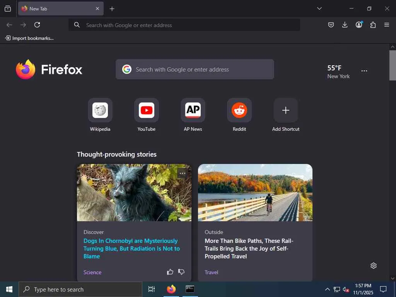Reload the current page
This screenshot has height=297, width=396.
tap(37, 25)
